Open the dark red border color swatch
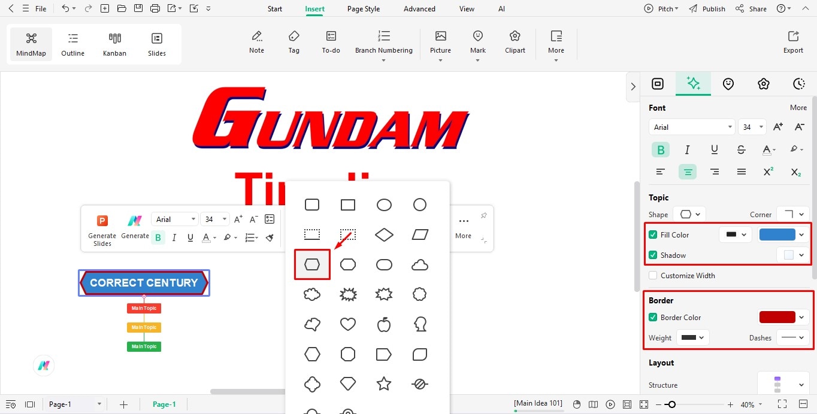The height and width of the screenshot is (414, 817). click(x=777, y=317)
